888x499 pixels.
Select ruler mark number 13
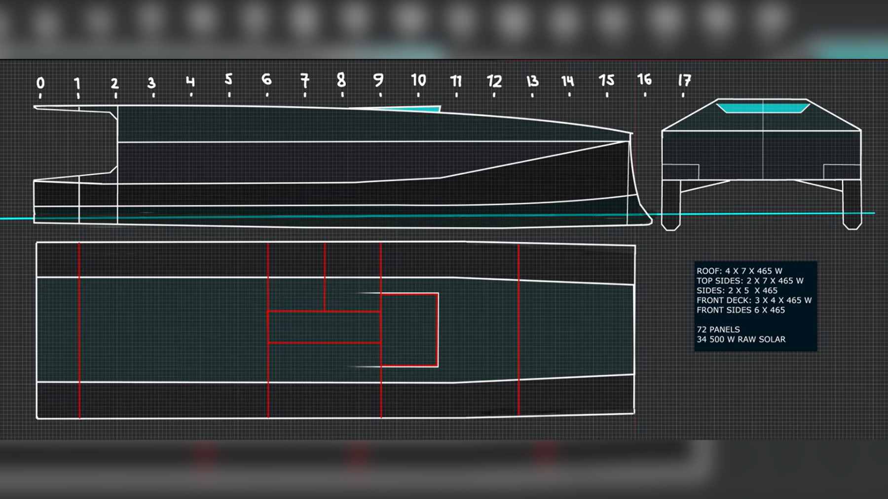532,81
